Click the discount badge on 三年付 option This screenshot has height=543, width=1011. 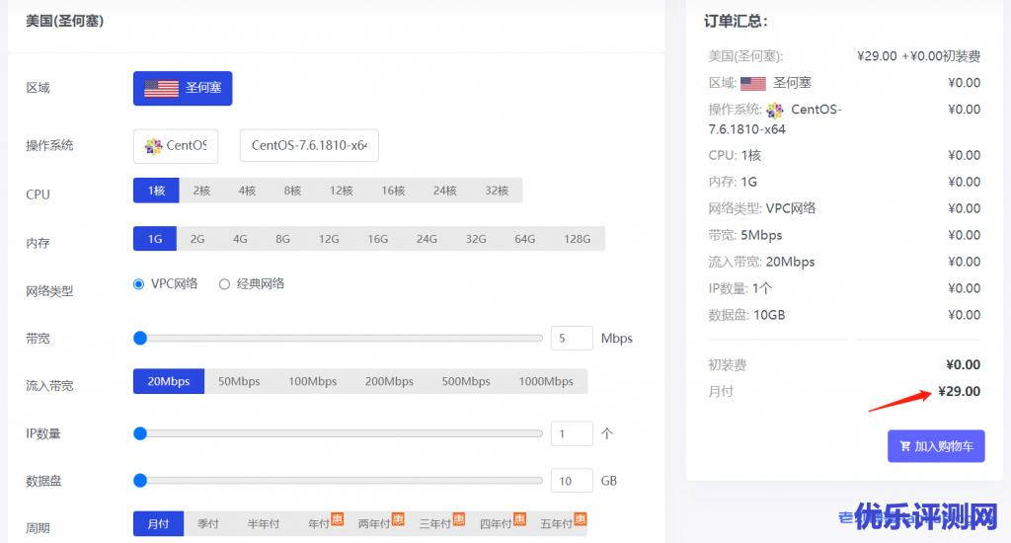point(458,518)
